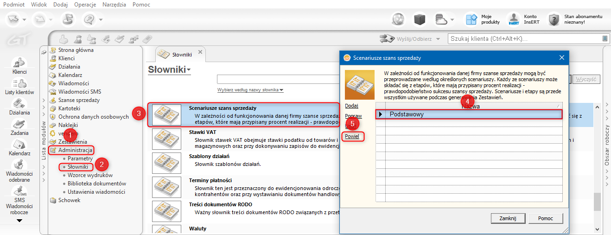611x235 pixels.
Task: Open the back navigation history dropdown
Action: tap(24, 20)
